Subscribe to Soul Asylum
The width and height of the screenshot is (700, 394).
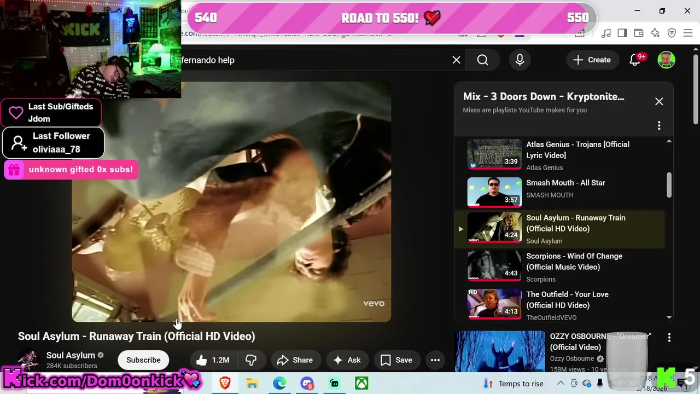pyautogui.click(x=143, y=360)
